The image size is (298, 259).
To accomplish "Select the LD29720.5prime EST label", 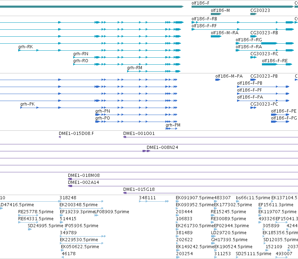I will point(229,233).
